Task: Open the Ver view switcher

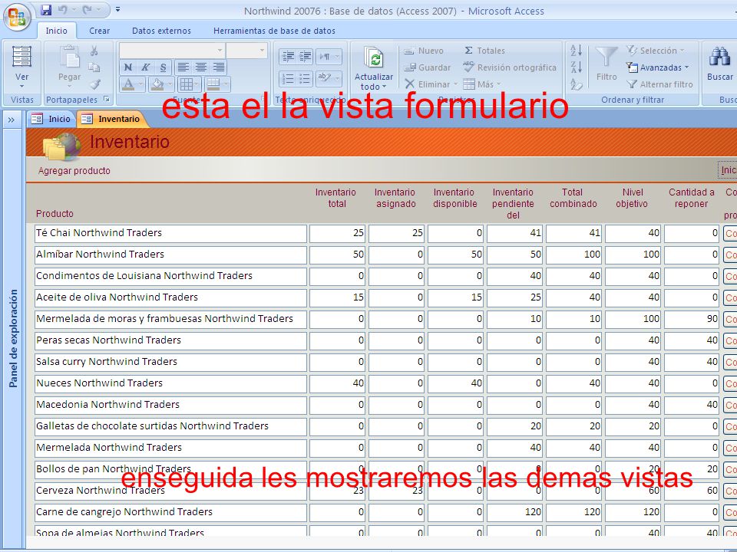Action: click(x=21, y=67)
